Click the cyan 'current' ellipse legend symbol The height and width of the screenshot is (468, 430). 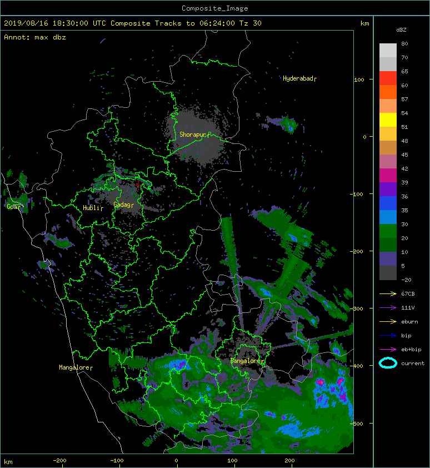coord(388,363)
